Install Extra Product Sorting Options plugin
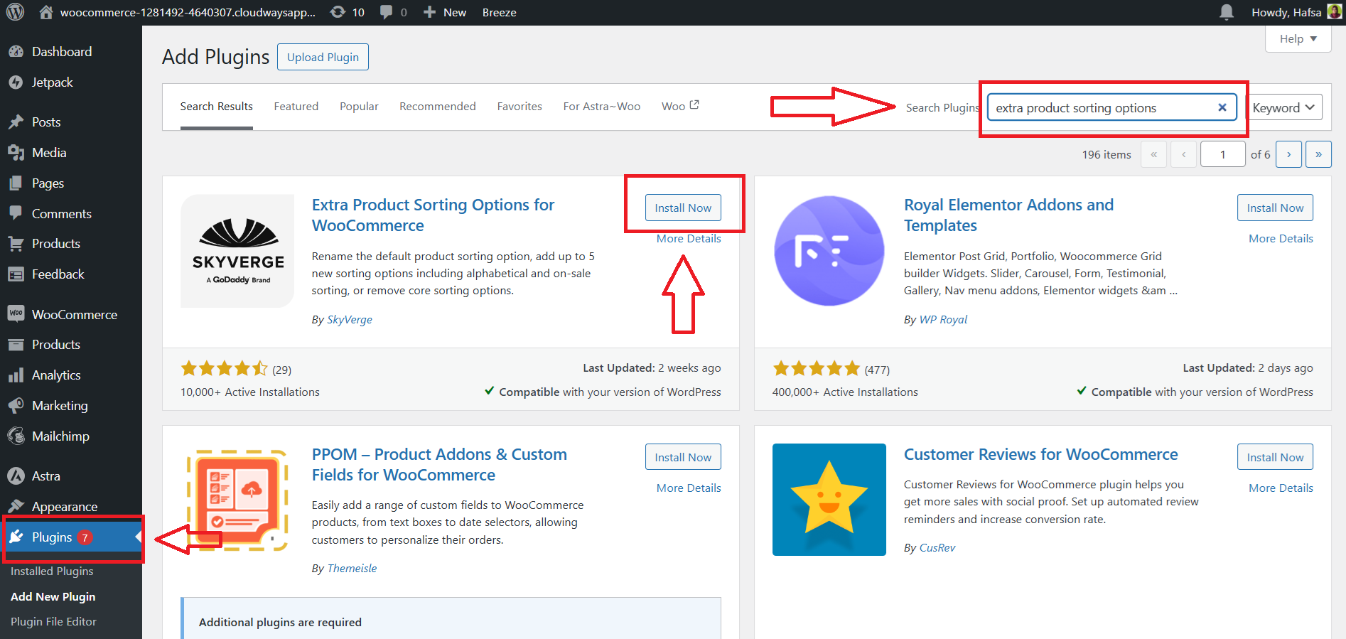The width and height of the screenshot is (1346, 639). 682,208
